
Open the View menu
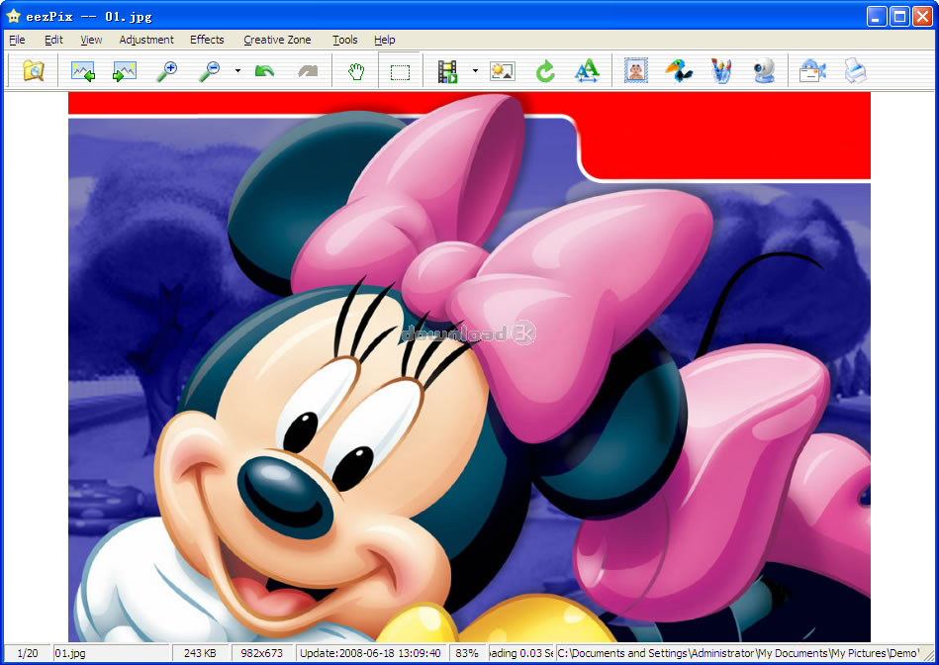coord(91,40)
